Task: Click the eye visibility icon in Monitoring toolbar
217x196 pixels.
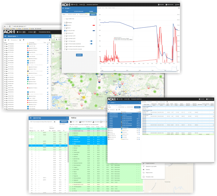Action: point(5,40)
